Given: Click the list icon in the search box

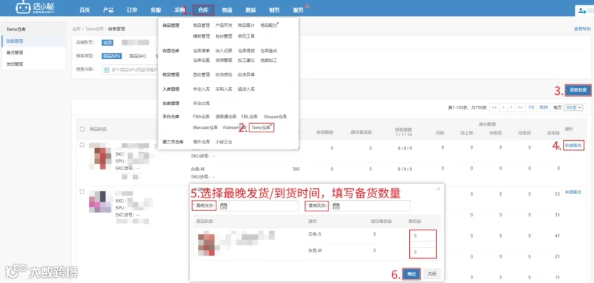Looking at the screenshot, I should click(106, 70).
